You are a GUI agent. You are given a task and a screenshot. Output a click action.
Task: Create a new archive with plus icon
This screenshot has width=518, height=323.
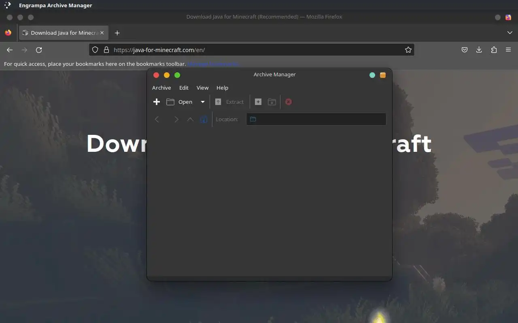pos(157,102)
